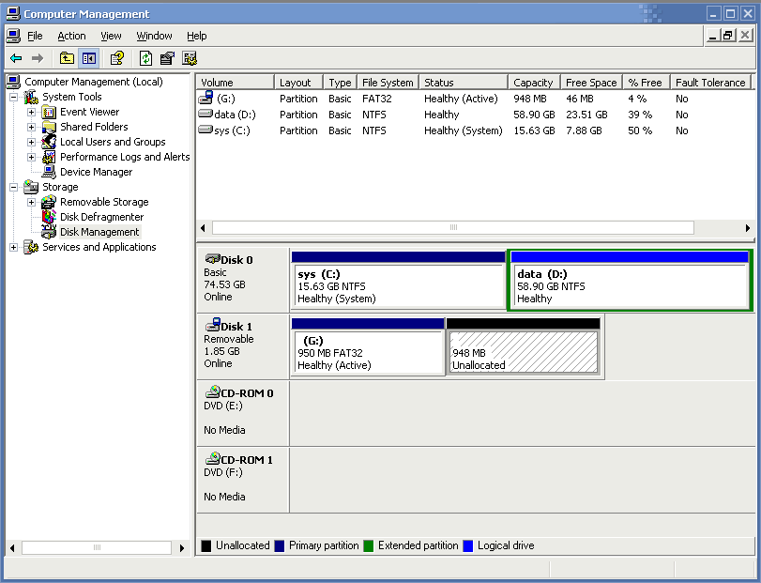Click the Refresh toolbar icon
The image size is (761, 583).
[x=145, y=58]
